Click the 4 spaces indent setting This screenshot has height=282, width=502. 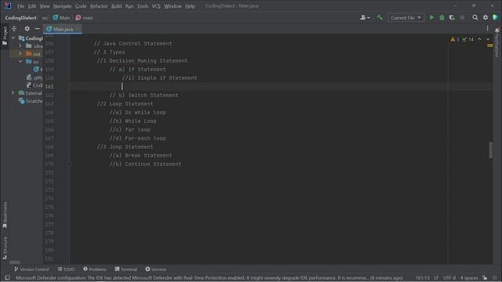click(469, 278)
